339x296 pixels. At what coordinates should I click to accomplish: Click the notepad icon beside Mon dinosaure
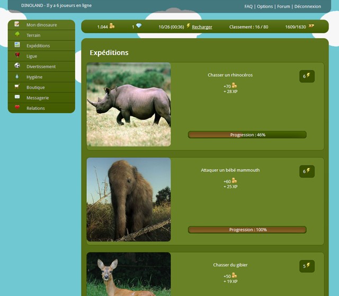pos(17,24)
